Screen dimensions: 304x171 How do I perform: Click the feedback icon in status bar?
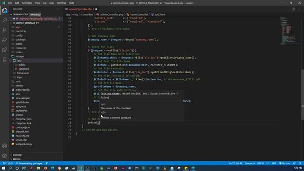click(x=294, y=163)
